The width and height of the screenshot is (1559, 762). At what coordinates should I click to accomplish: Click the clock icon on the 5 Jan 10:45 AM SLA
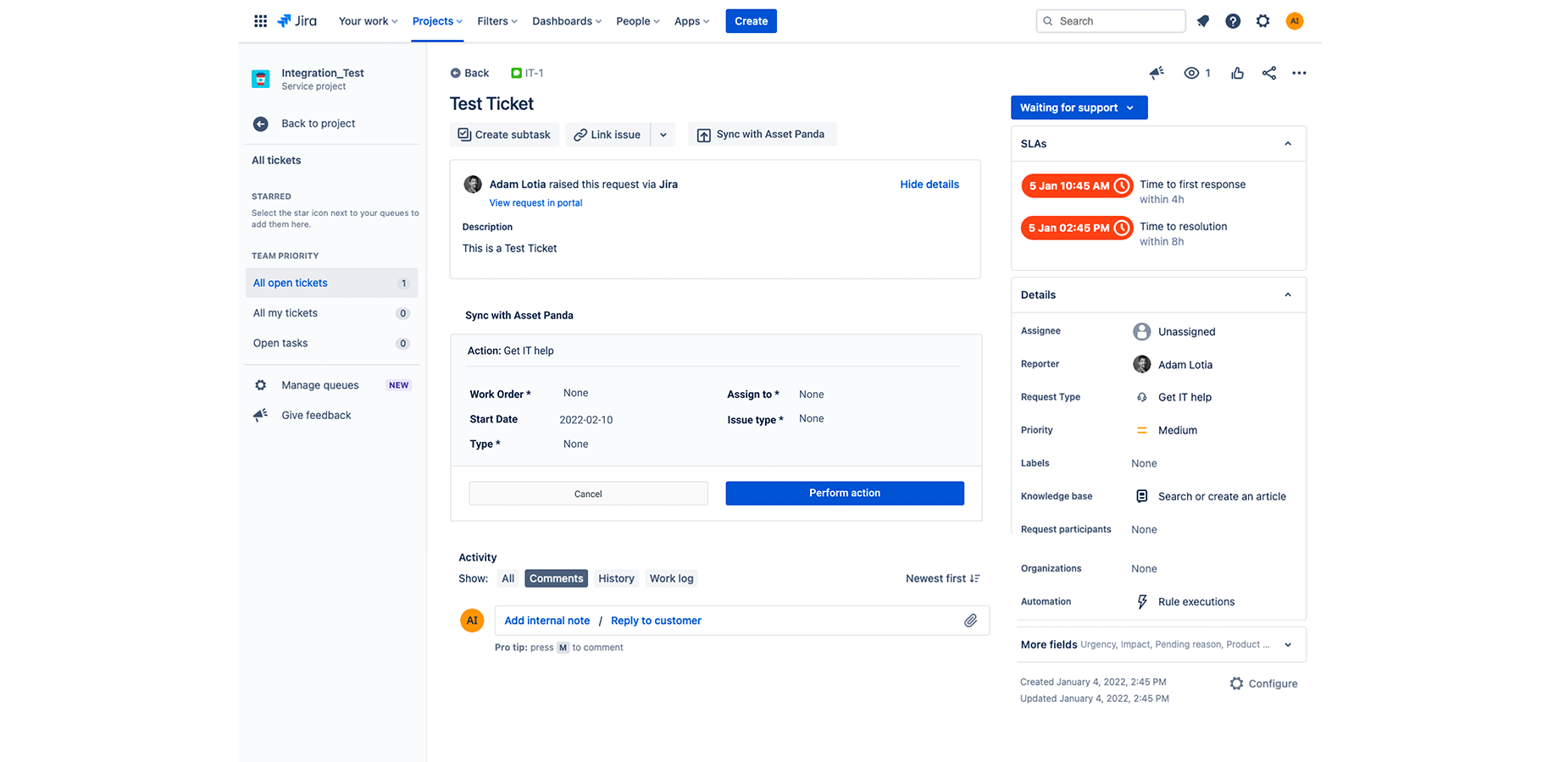1122,185
